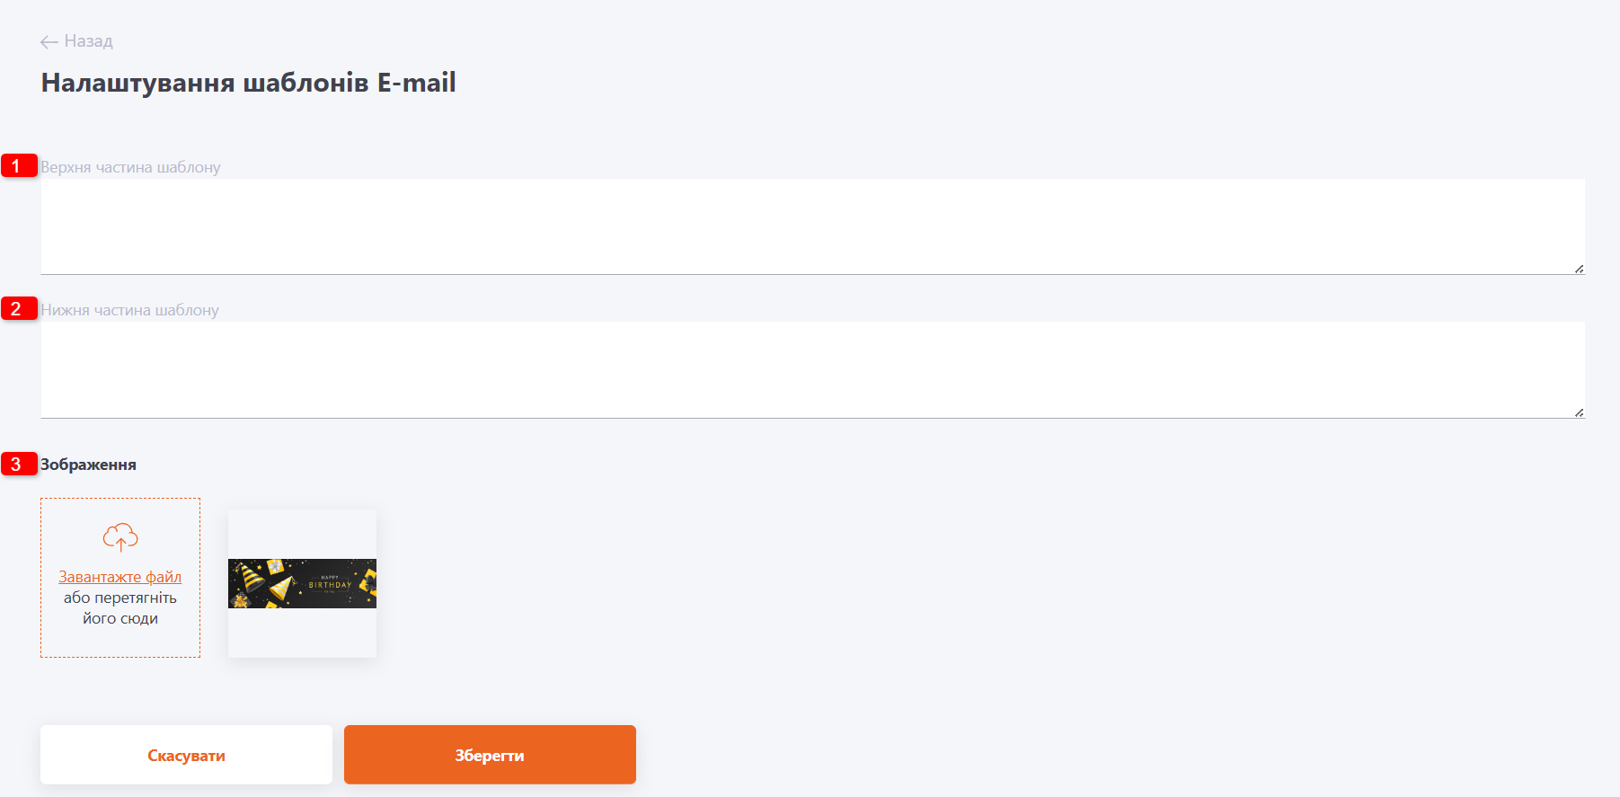This screenshot has height=797, width=1620.
Task: Open the Завантажте файл upload link
Action: pos(120,577)
